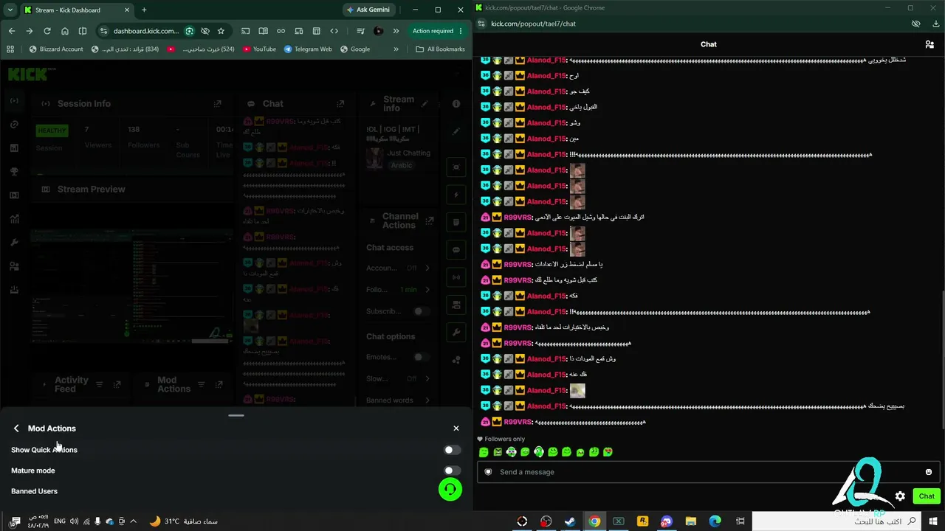Open Google Chrome from the taskbar
Image resolution: width=945 pixels, height=531 pixels.
[x=594, y=521]
